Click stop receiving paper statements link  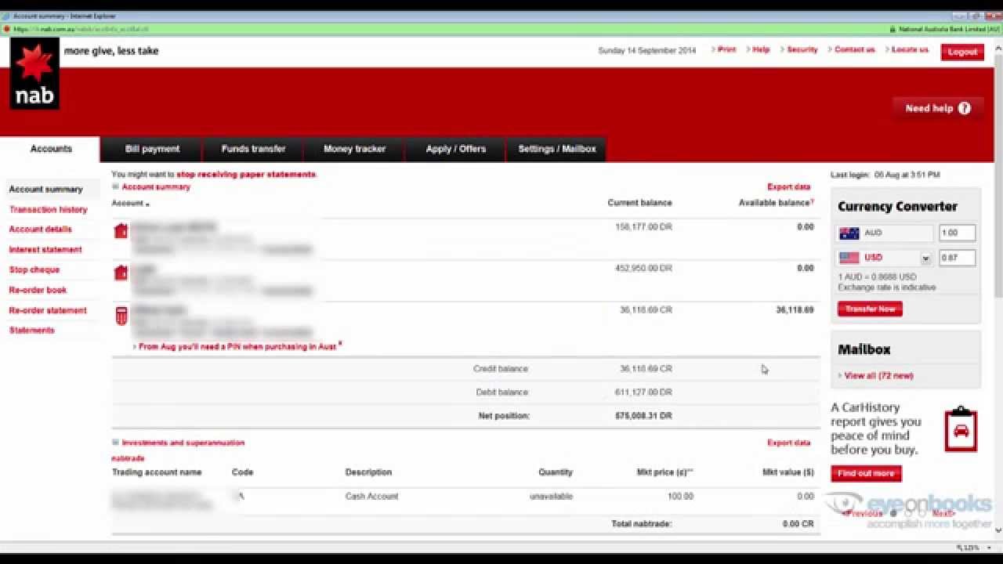[246, 175]
